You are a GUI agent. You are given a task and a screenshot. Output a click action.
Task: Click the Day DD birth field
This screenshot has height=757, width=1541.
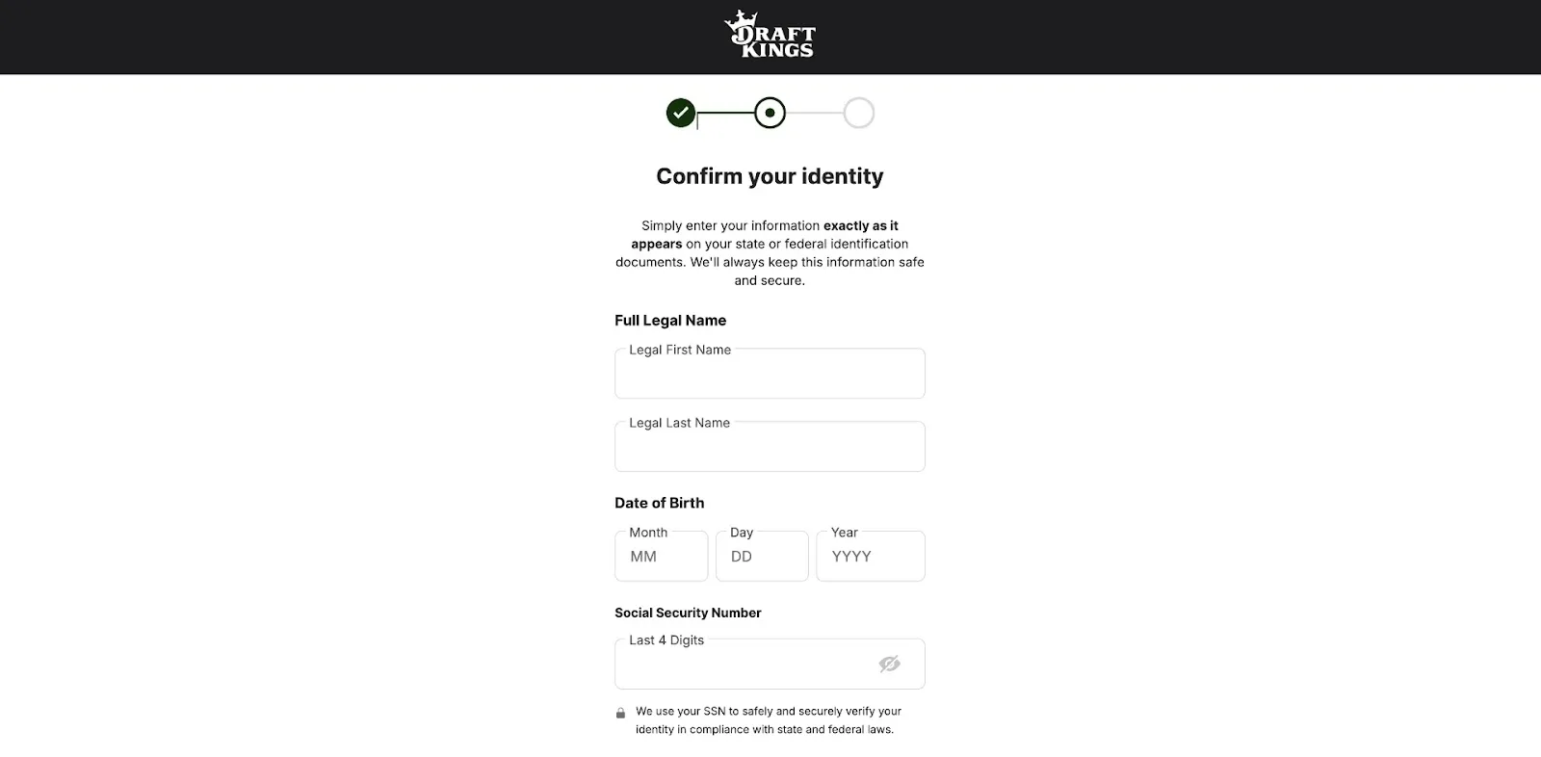click(761, 557)
